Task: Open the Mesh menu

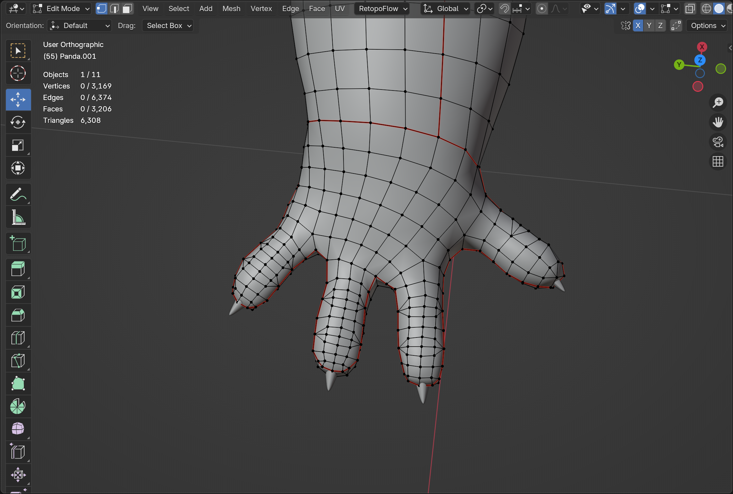Action: (x=231, y=9)
